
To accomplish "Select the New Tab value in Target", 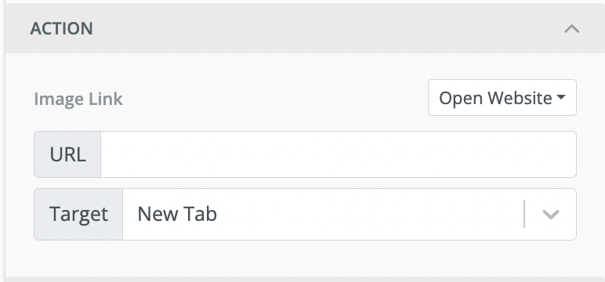I will (x=177, y=214).
